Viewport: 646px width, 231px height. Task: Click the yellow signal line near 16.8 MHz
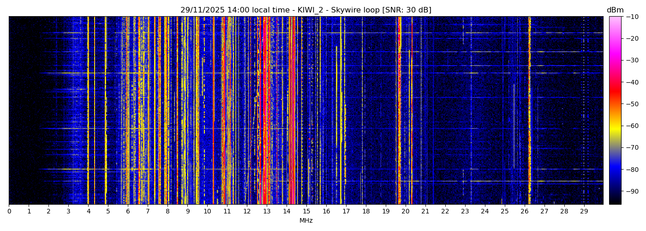pyautogui.click(x=341, y=111)
